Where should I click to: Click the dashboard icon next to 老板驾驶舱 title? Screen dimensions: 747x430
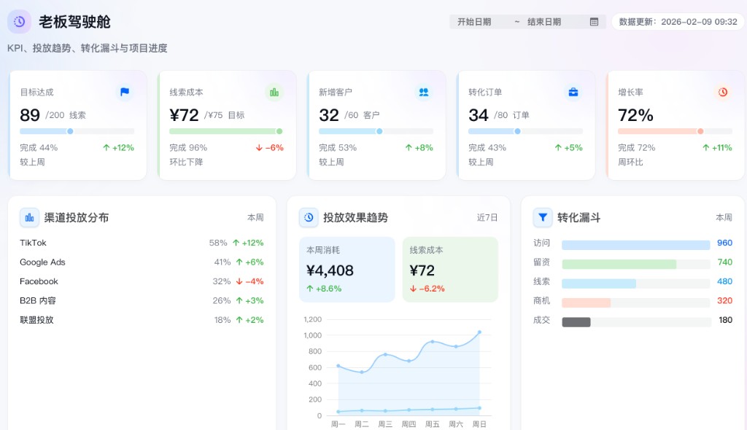18,22
